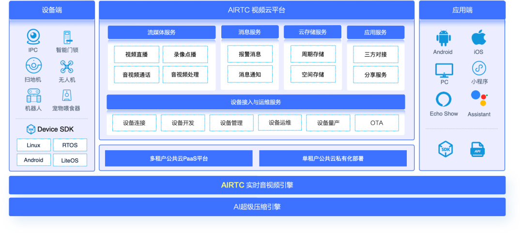Choose the 报警消息 box
The image size is (523, 234).
coord(250,54)
